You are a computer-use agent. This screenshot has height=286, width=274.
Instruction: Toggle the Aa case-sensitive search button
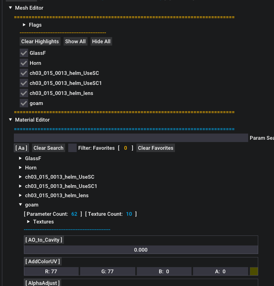click(21, 148)
